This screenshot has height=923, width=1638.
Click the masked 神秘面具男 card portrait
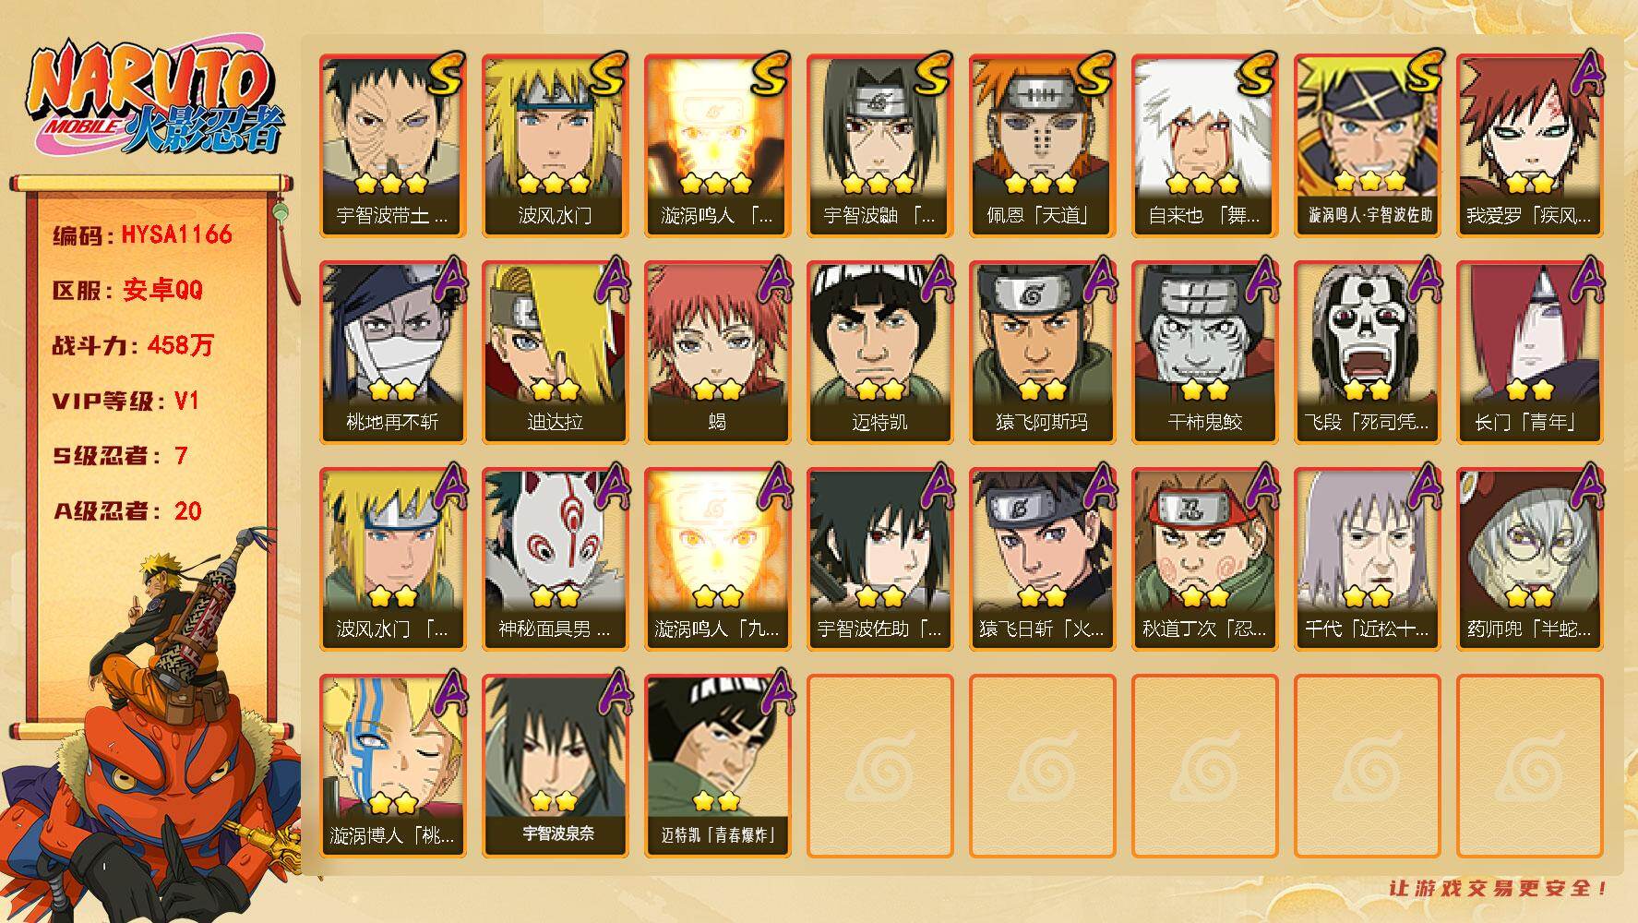point(556,540)
